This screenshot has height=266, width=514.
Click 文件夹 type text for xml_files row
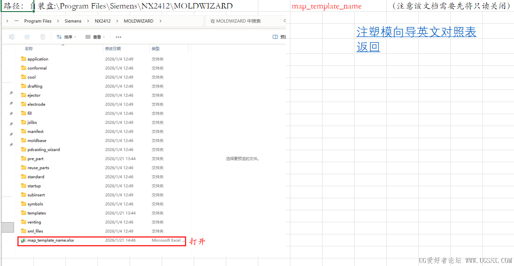click(x=157, y=231)
